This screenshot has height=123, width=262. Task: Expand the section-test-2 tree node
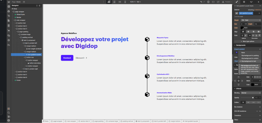[15, 26]
